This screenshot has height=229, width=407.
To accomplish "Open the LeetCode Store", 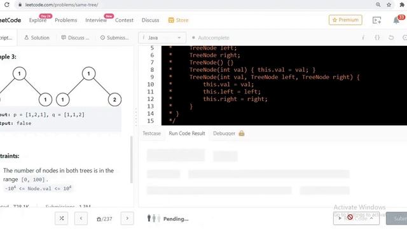I will pyautogui.click(x=178, y=20).
